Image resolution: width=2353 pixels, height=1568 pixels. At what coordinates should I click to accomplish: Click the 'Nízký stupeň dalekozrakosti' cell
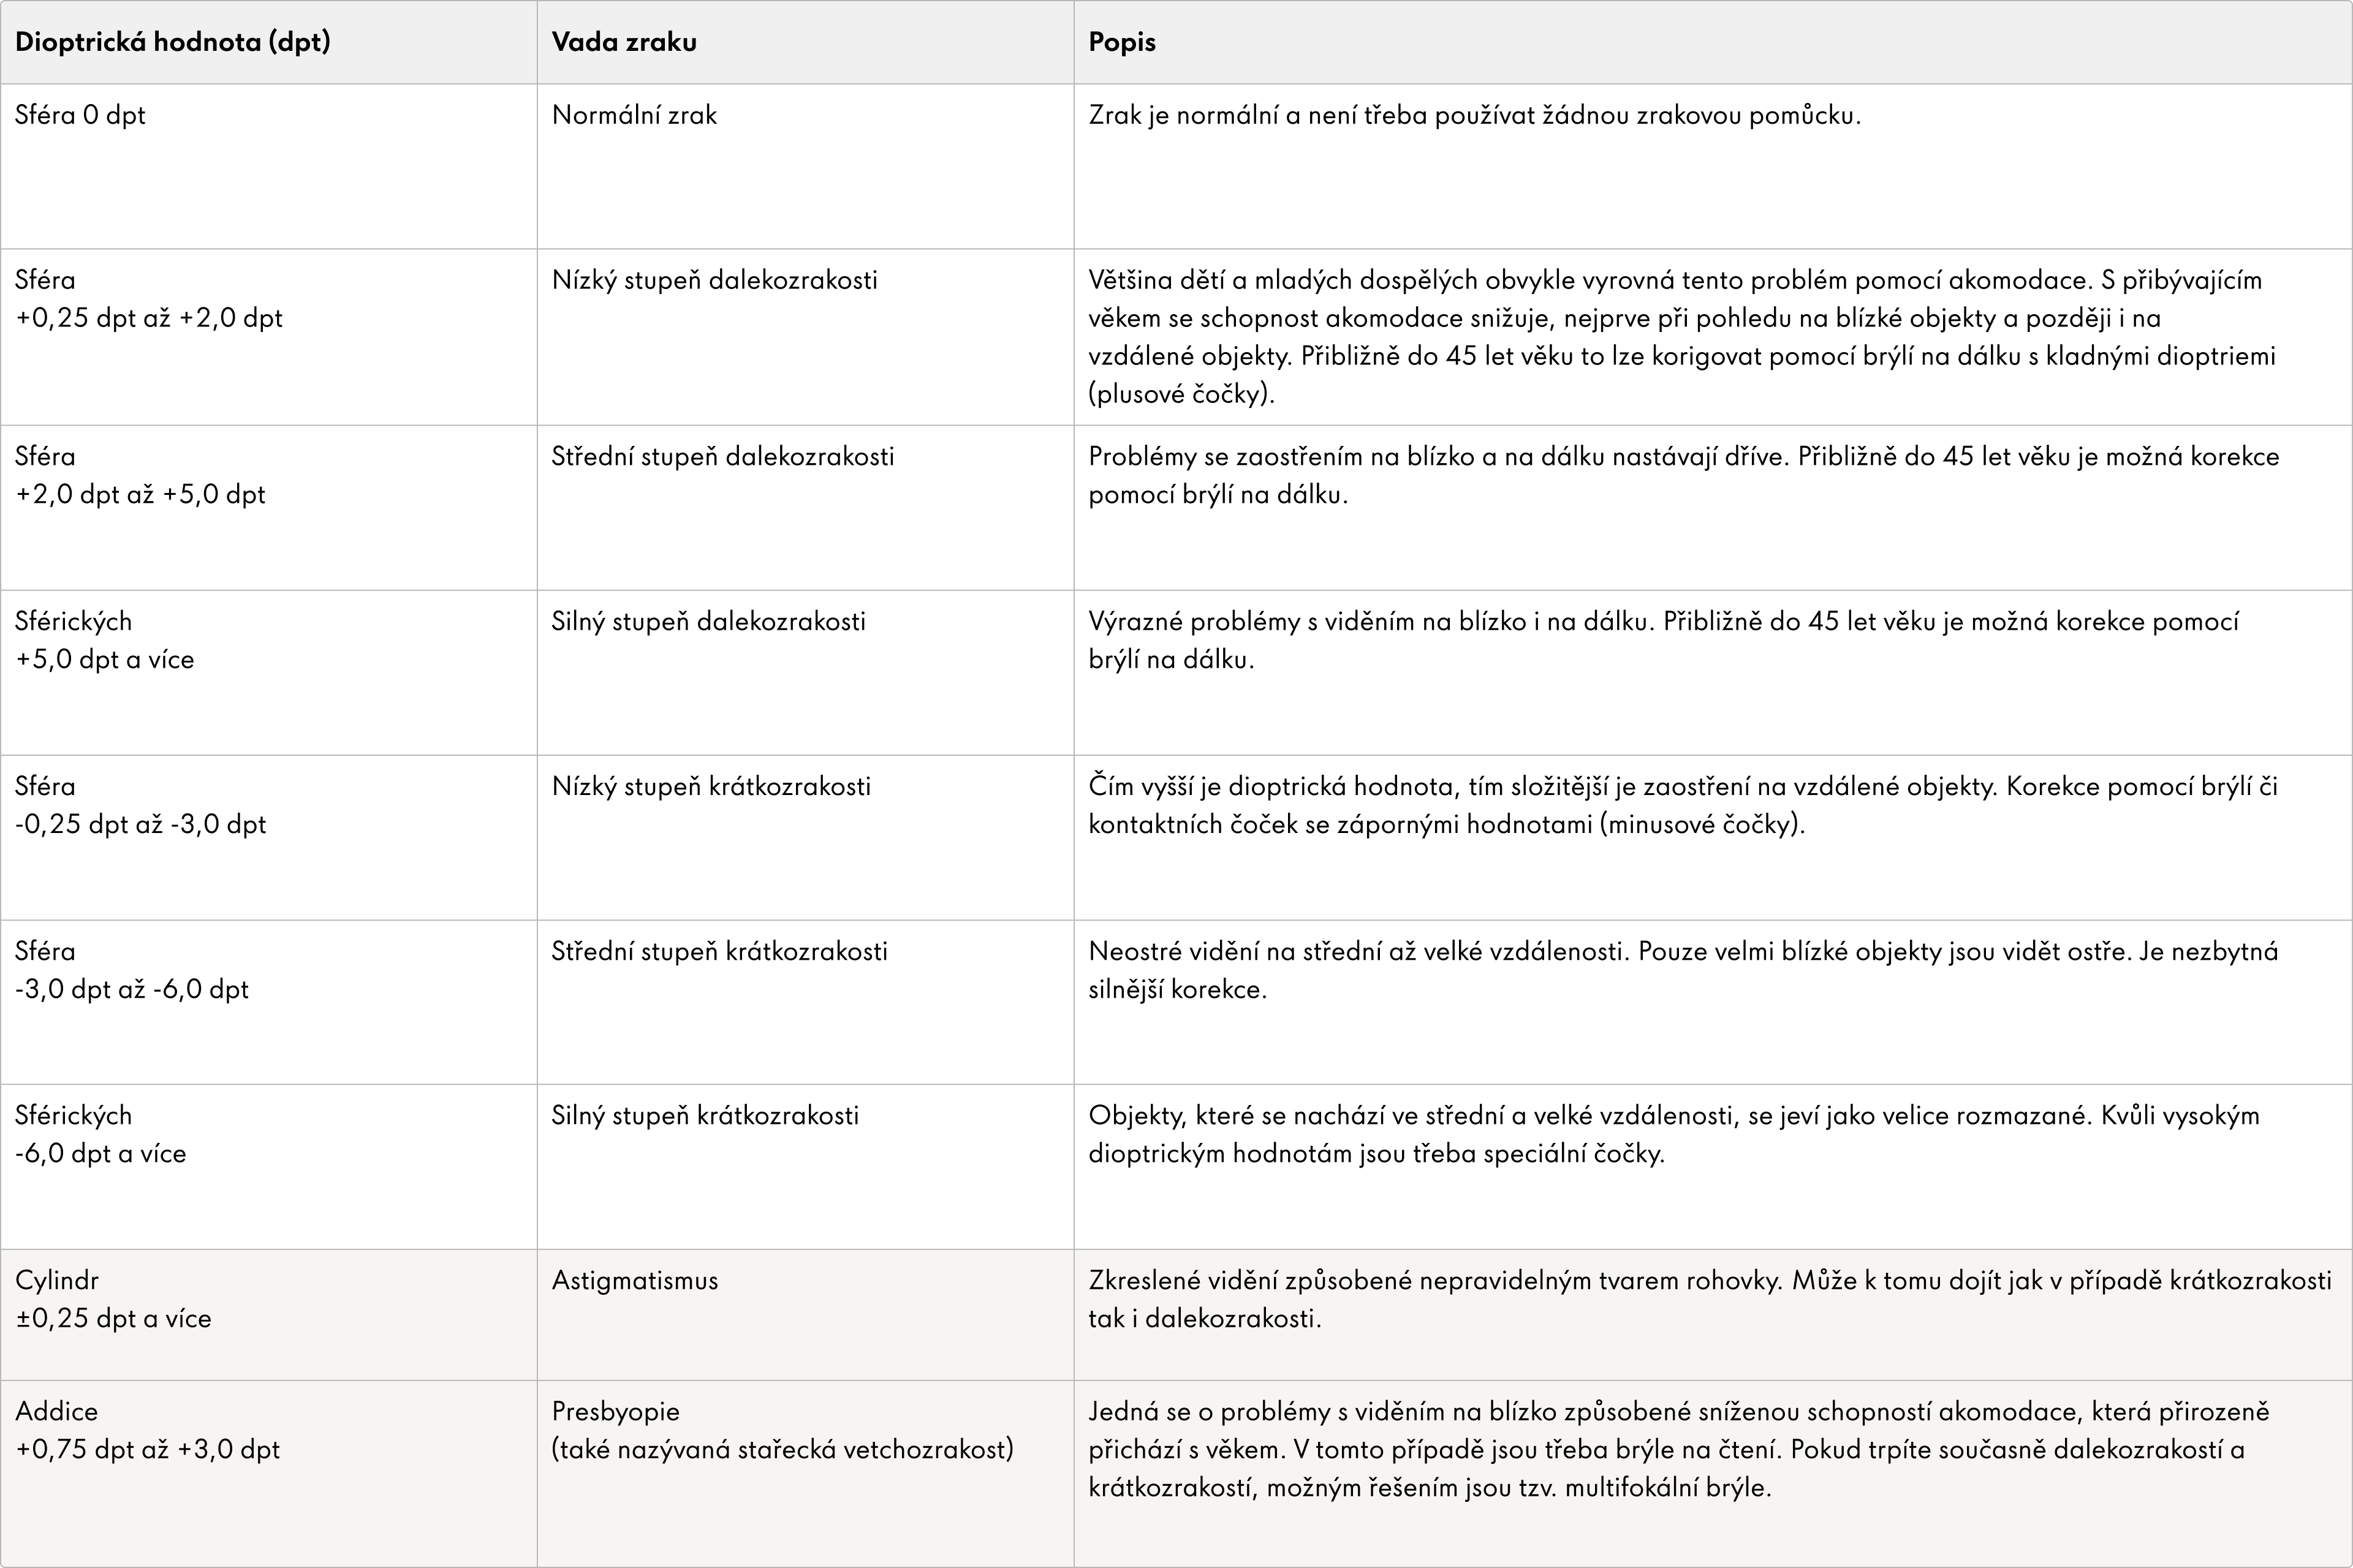pos(714,280)
